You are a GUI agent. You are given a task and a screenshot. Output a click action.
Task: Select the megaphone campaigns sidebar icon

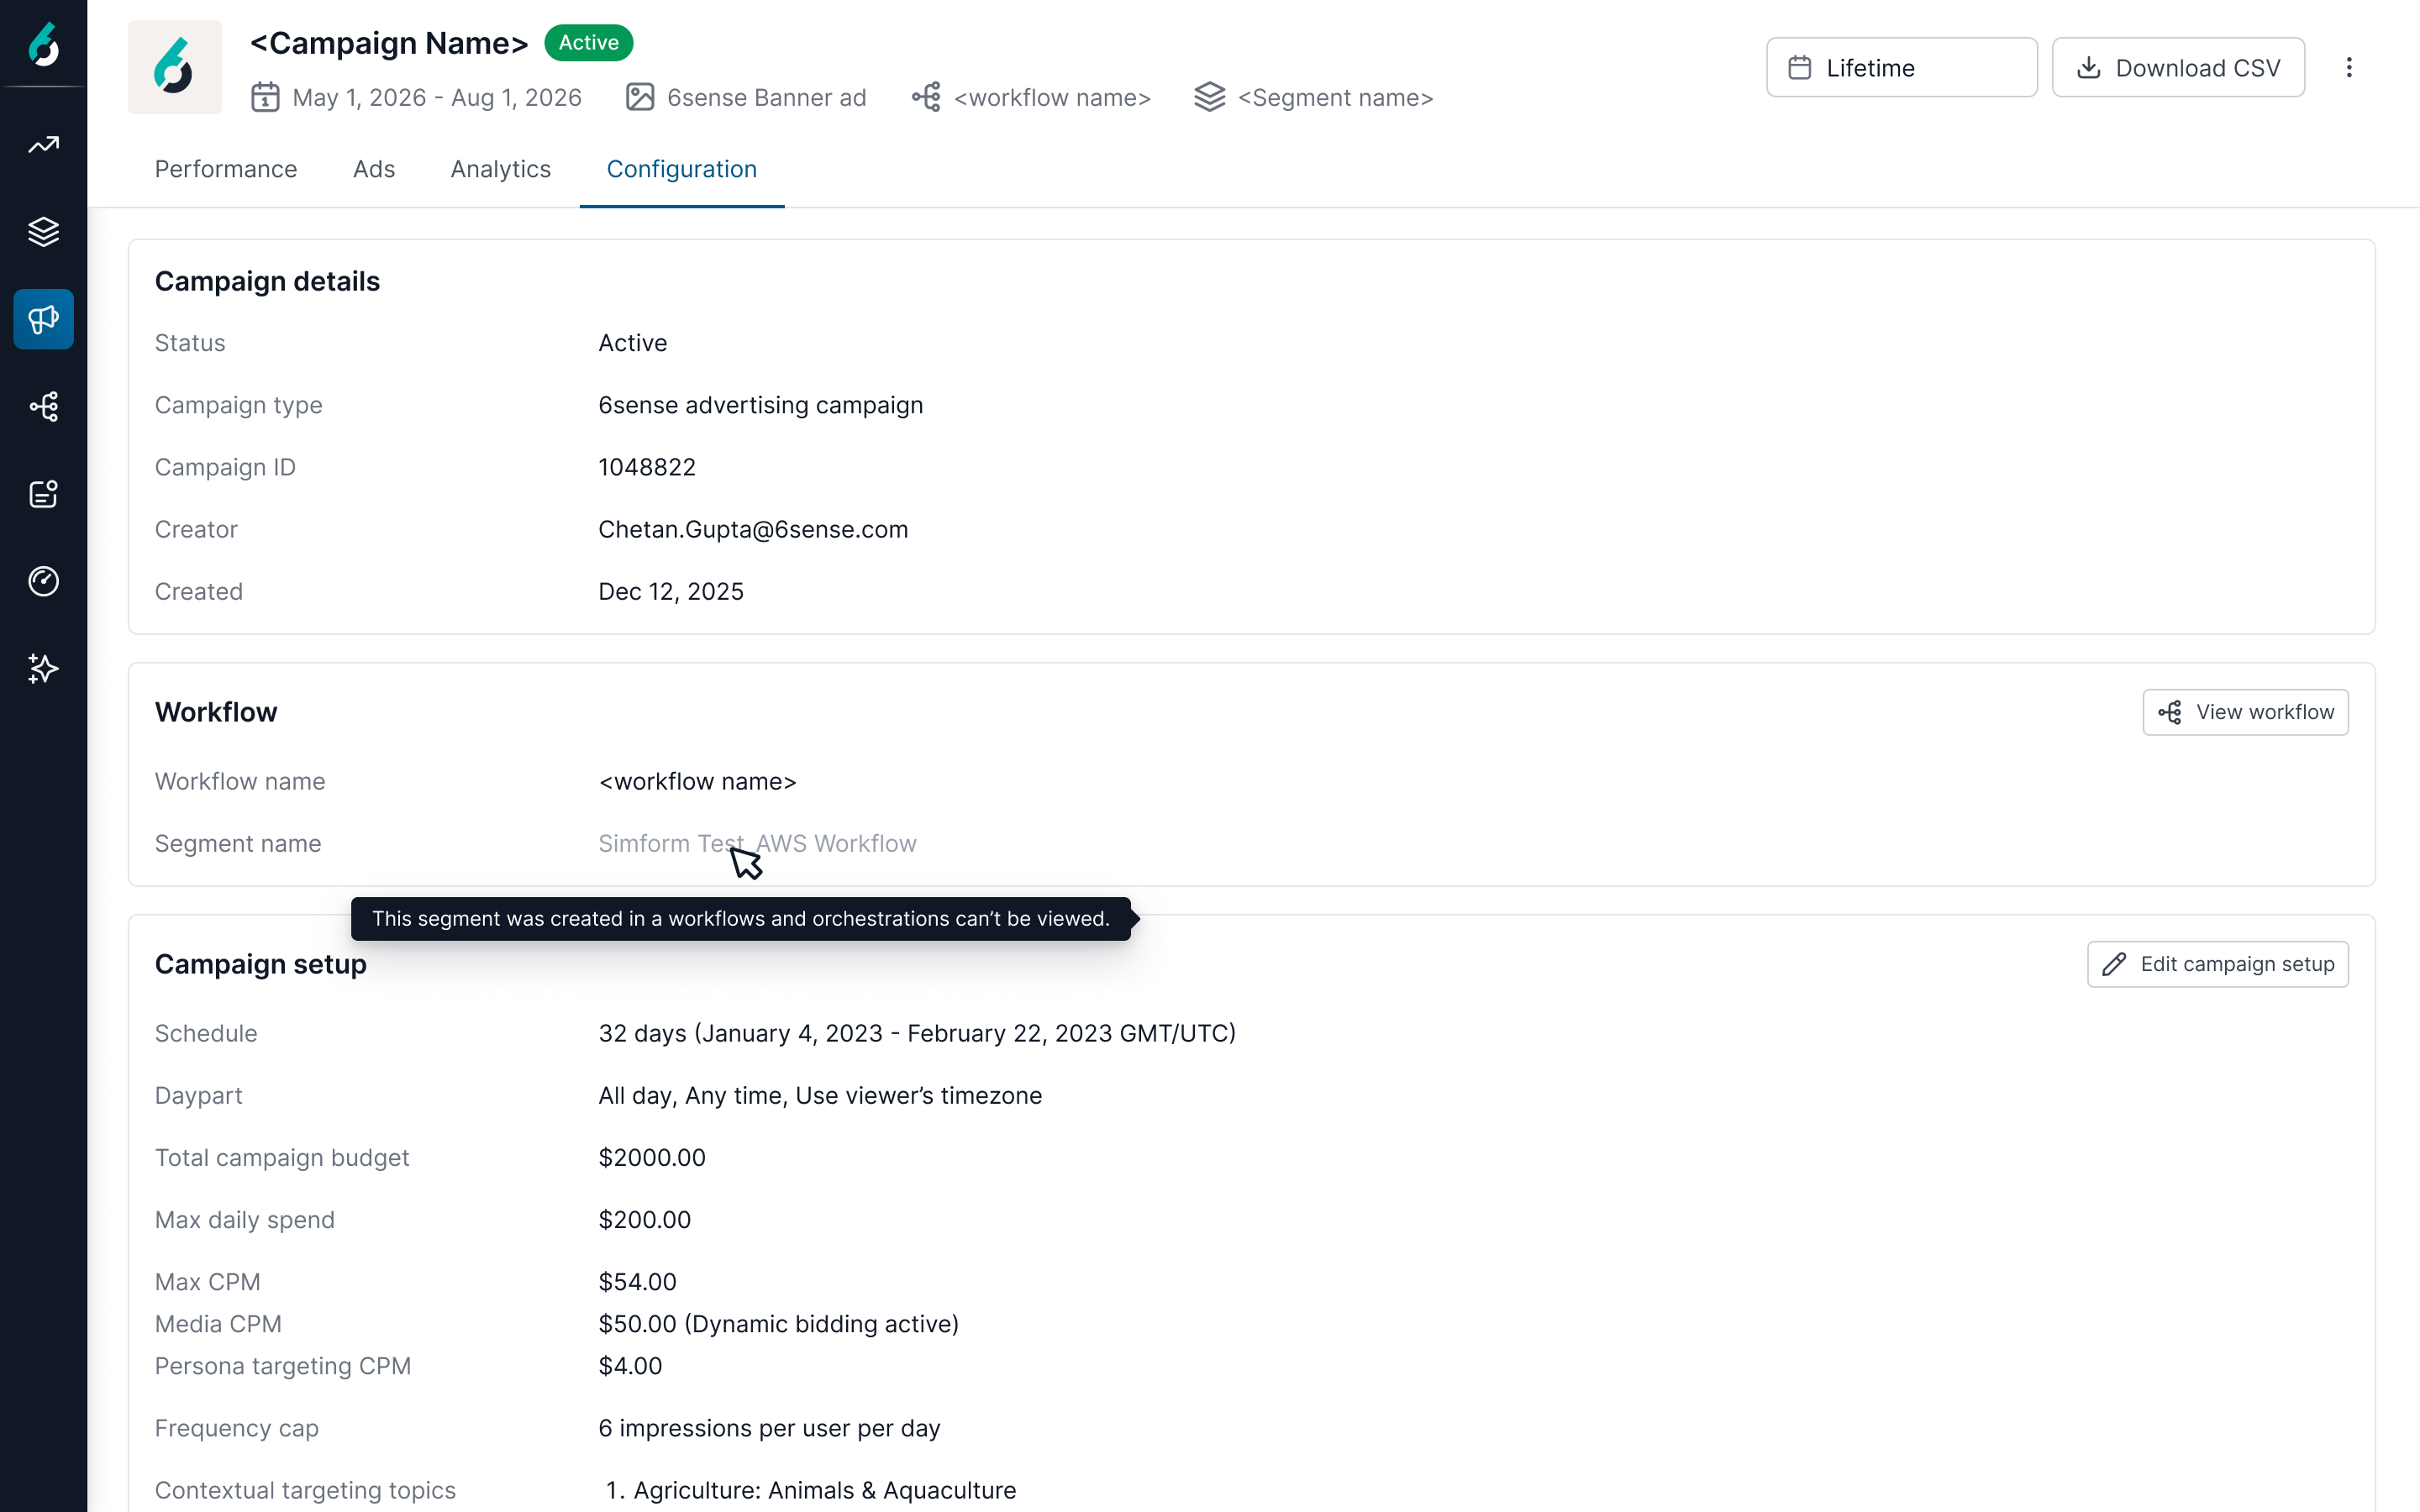[x=43, y=319]
